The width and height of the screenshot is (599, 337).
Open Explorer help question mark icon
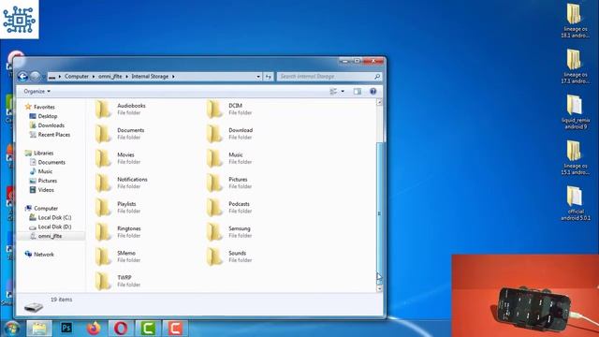click(x=373, y=92)
